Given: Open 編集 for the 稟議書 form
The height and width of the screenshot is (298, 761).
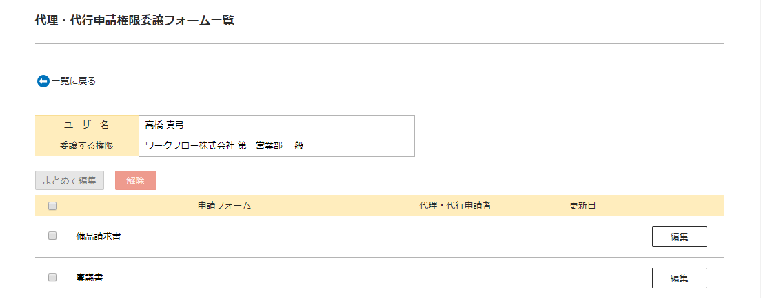Looking at the screenshot, I should pyautogui.click(x=679, y=278).
